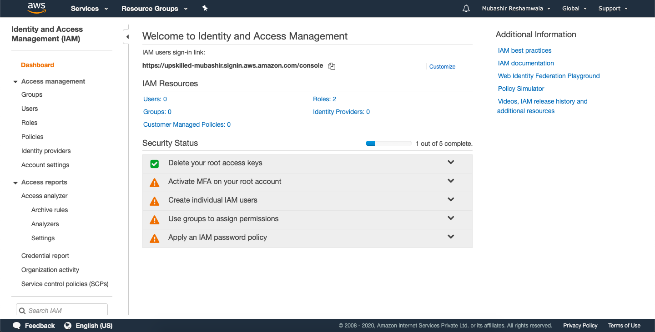The image size is (655, 332).
Task: Click the '1 out of 5 complete.' text
Action: (444, 144)
